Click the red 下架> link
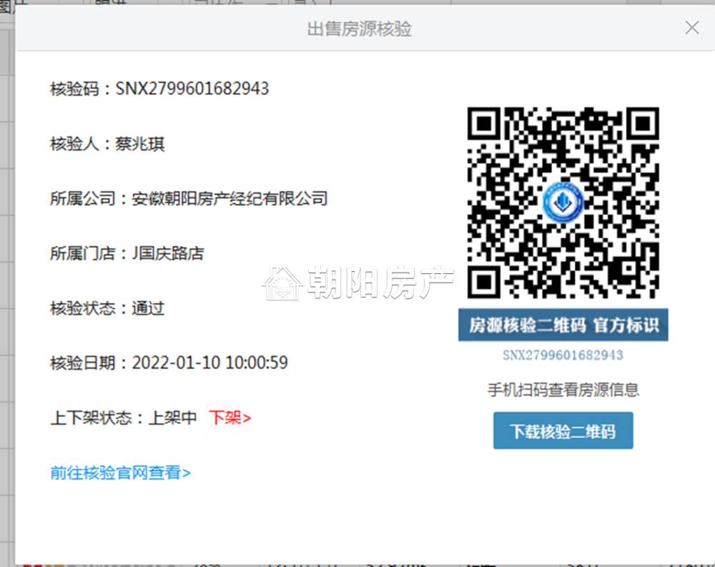 pos(230,418)
